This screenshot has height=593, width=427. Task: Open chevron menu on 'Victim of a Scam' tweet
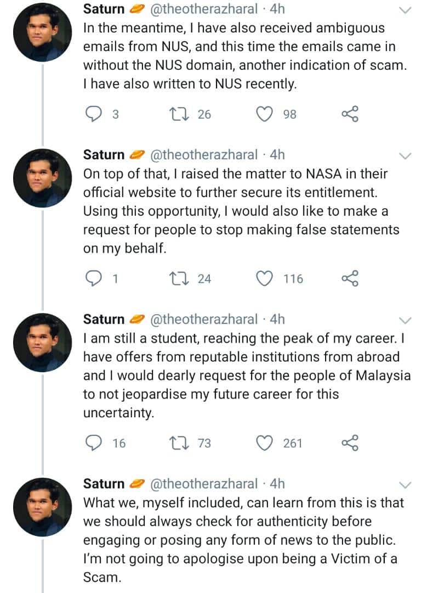tap(405, 485)
